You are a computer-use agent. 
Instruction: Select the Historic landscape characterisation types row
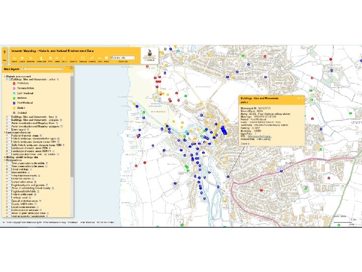point(34,139)
